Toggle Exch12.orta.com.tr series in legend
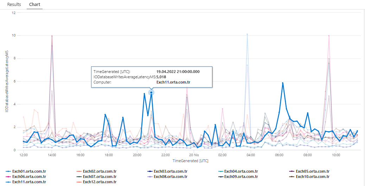 click(x=96, y=182)
